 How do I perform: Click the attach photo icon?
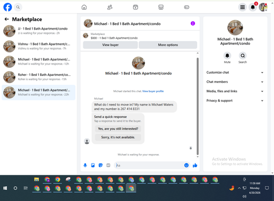[x=93, y=165]
